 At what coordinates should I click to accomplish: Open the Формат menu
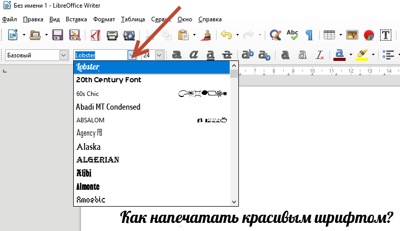coord(104,19)
